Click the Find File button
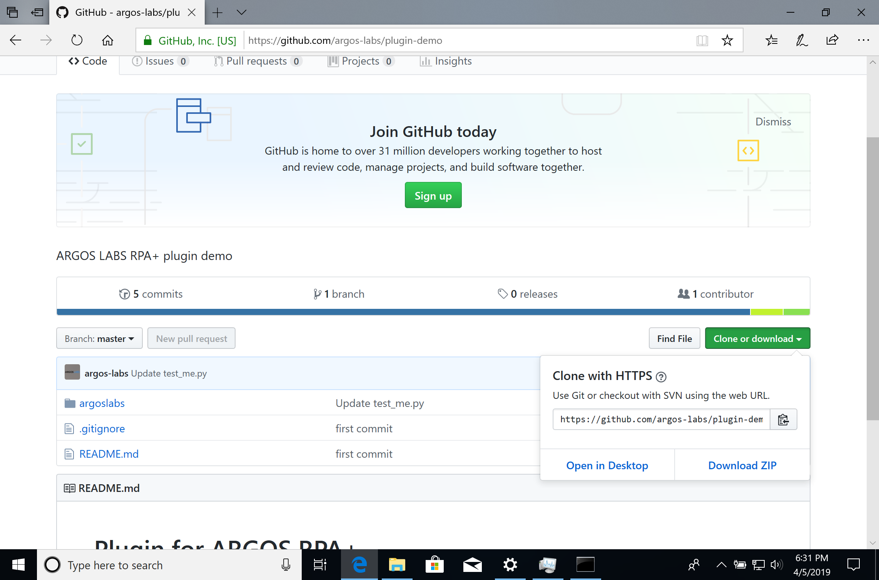 coord(673,338)
